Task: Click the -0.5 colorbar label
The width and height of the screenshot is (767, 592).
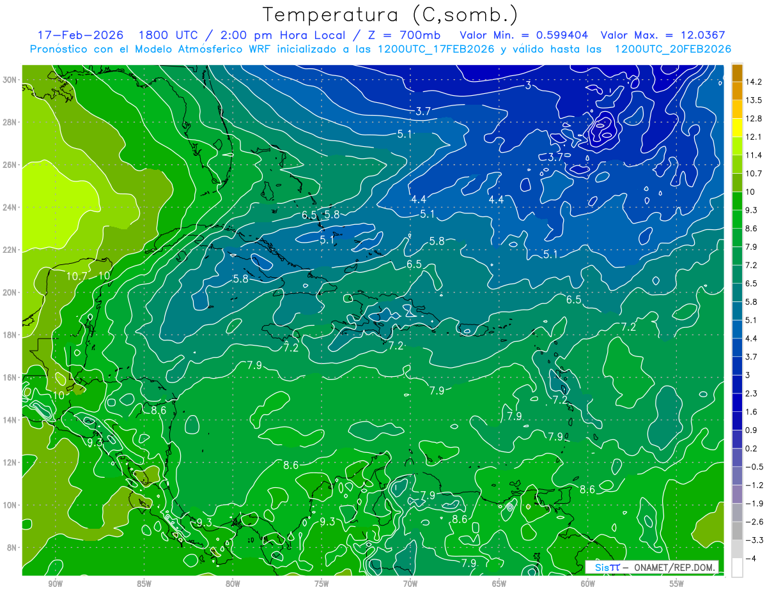Action: click(754, 467)
